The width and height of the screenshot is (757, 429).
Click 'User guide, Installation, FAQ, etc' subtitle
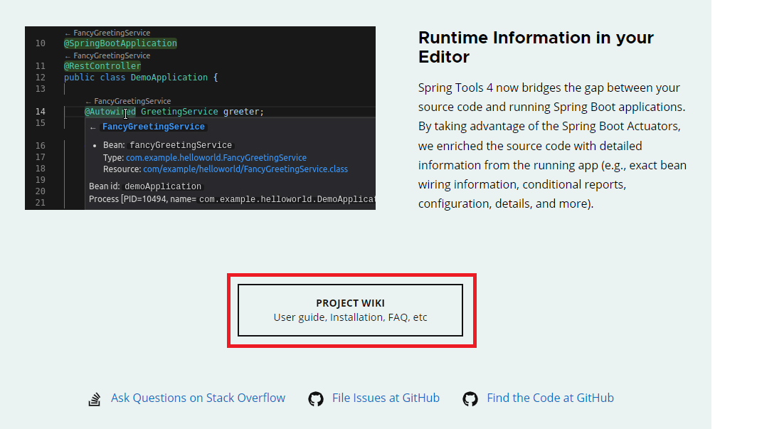click(x=350, y=317)
